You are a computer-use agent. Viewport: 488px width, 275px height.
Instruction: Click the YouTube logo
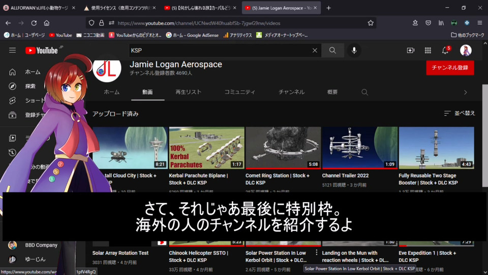coord(41,50)
